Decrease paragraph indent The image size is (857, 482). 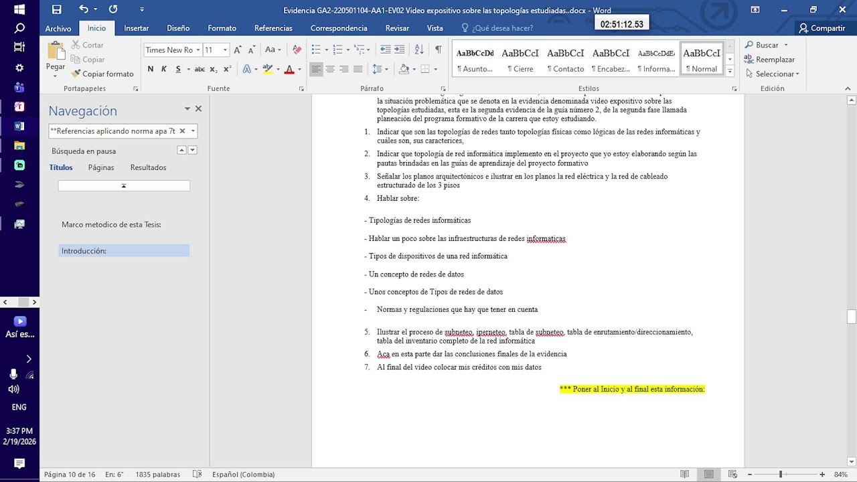[385, 50]
